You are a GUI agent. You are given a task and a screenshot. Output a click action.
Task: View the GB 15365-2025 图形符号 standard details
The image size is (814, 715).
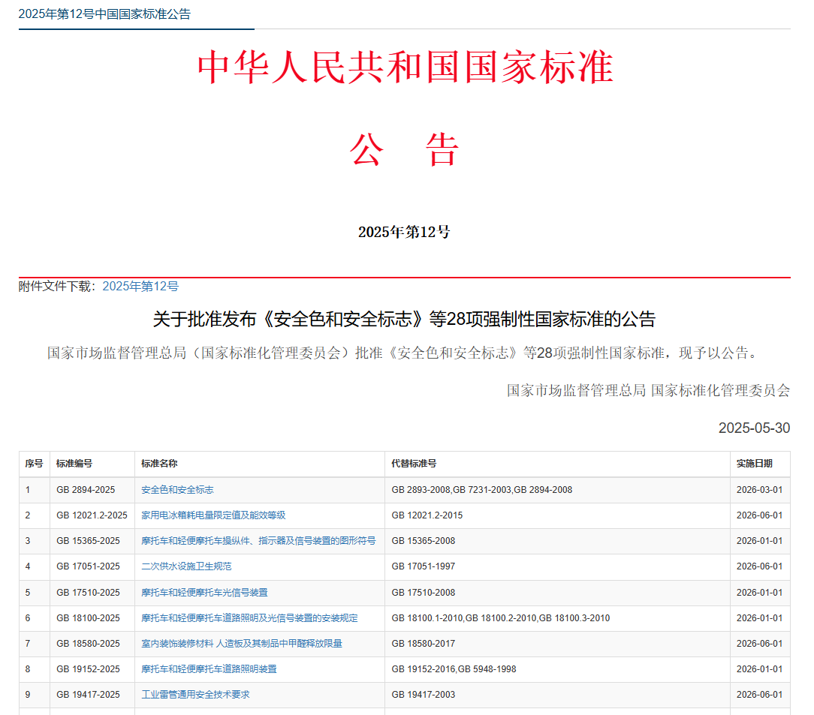(257, 540)
